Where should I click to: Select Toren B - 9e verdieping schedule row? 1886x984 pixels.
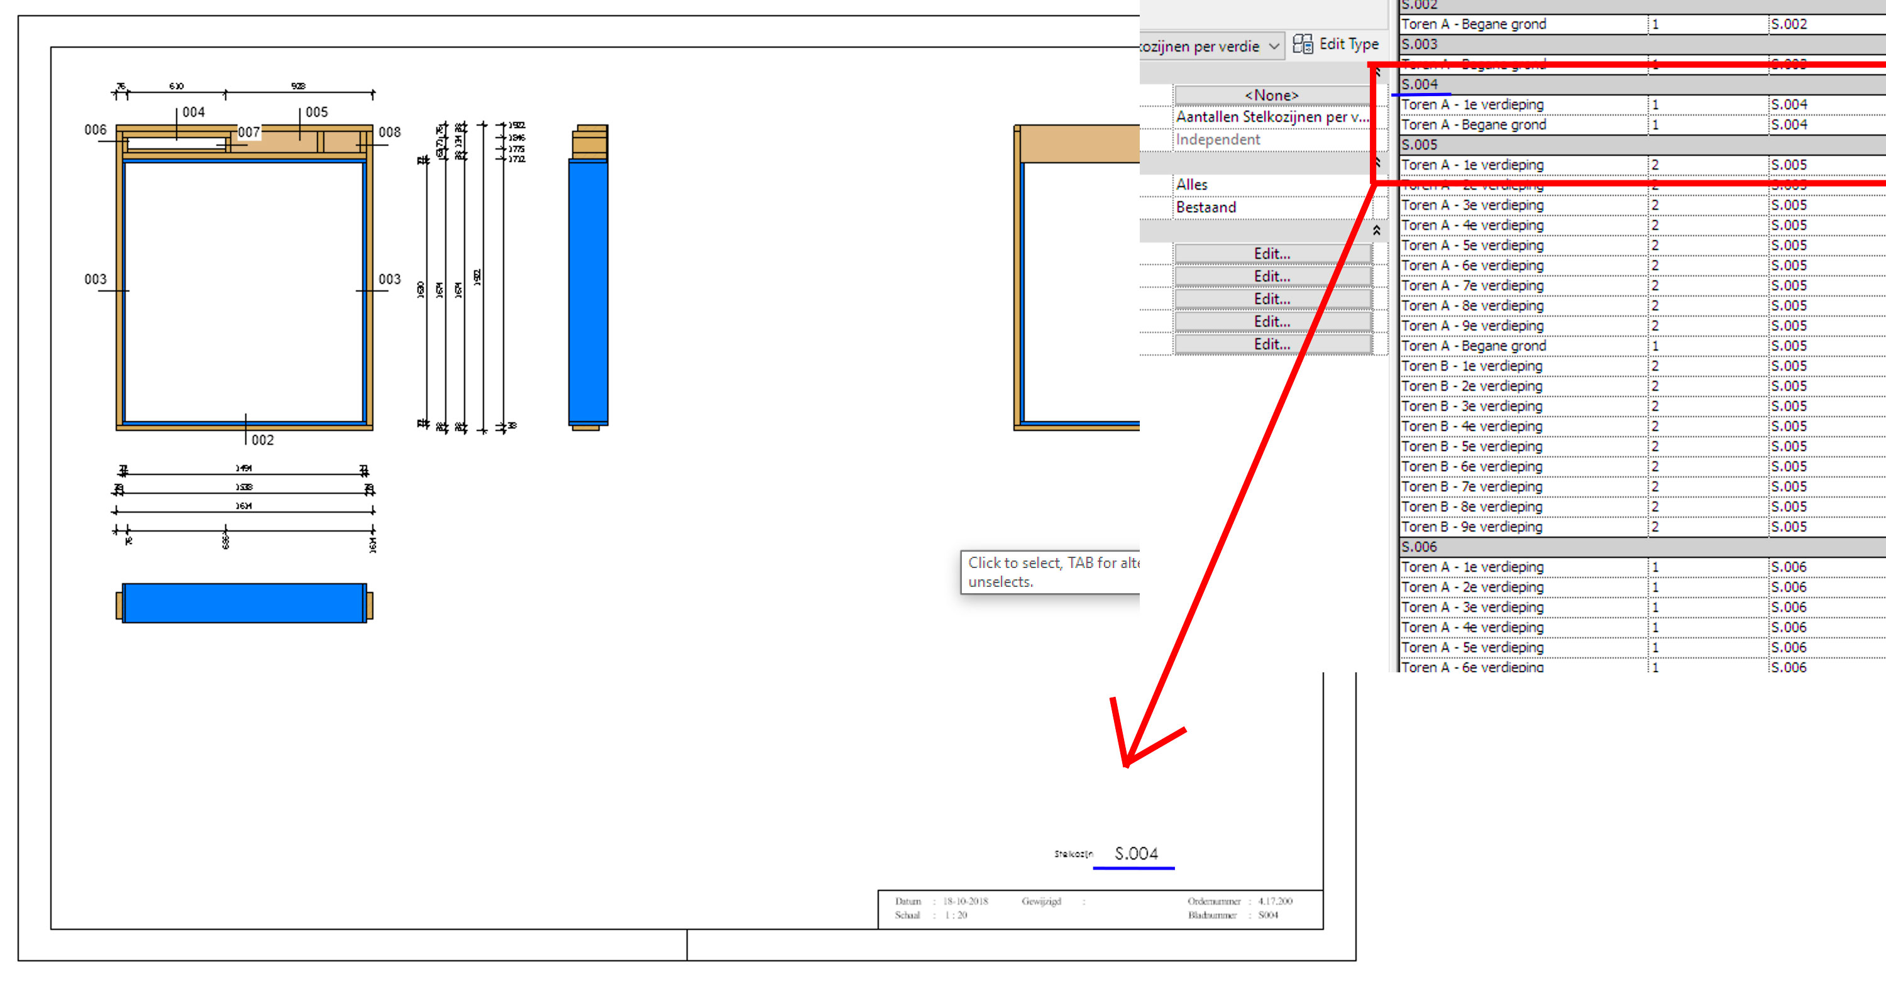coord(1472,526)
